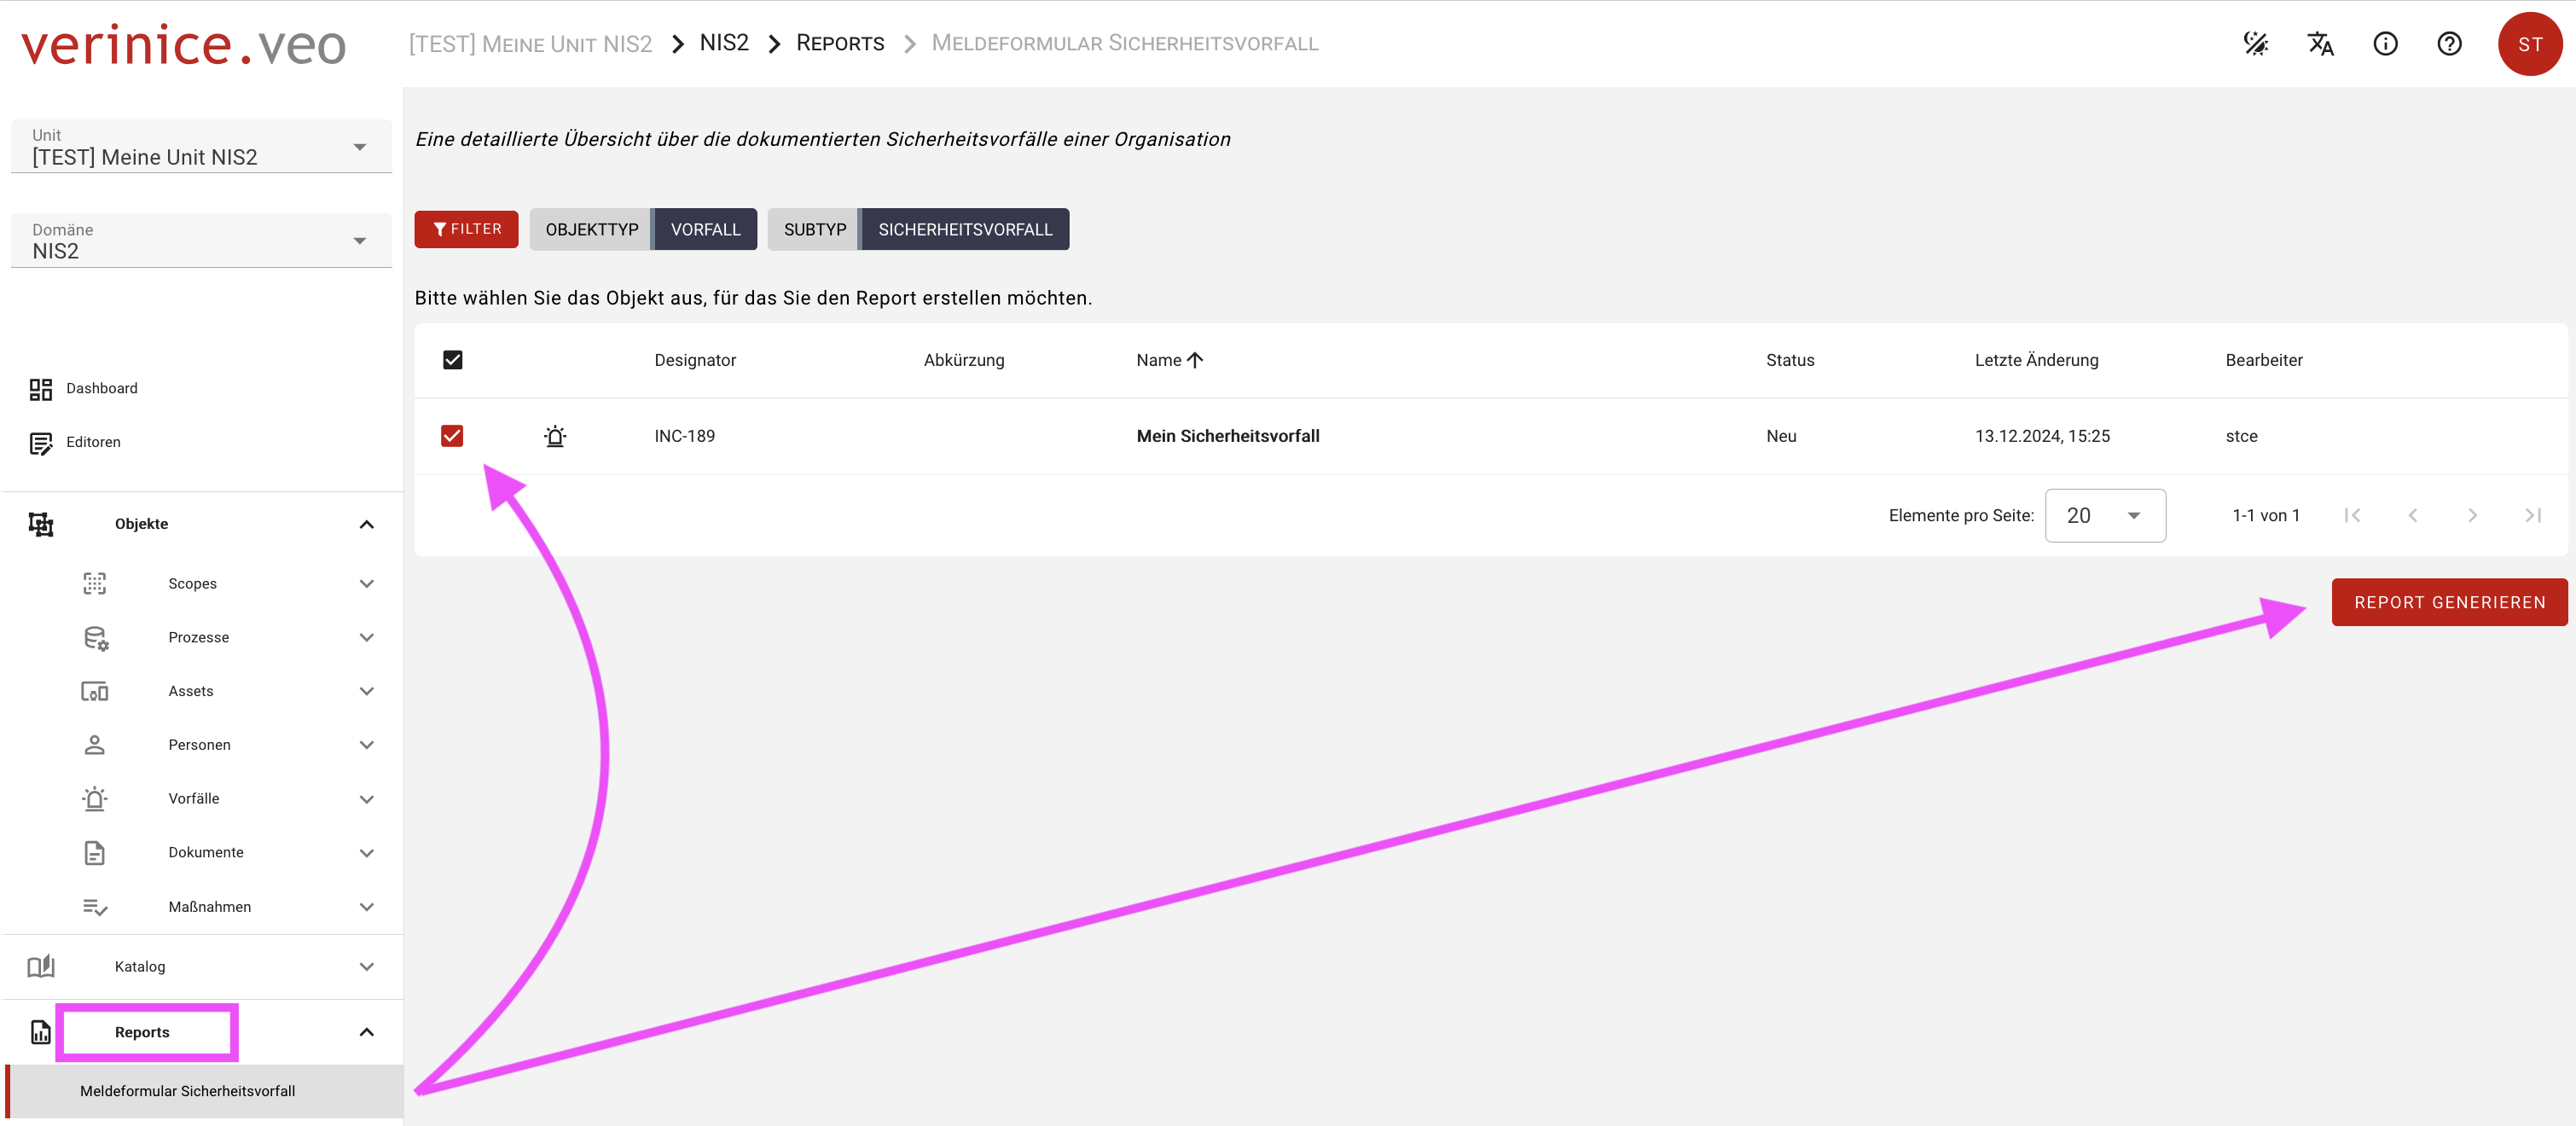Click the Report Generieren button
The width and height of the screenshot is (2576, 1126).
pyautogui.click(x=2448, y=602)
